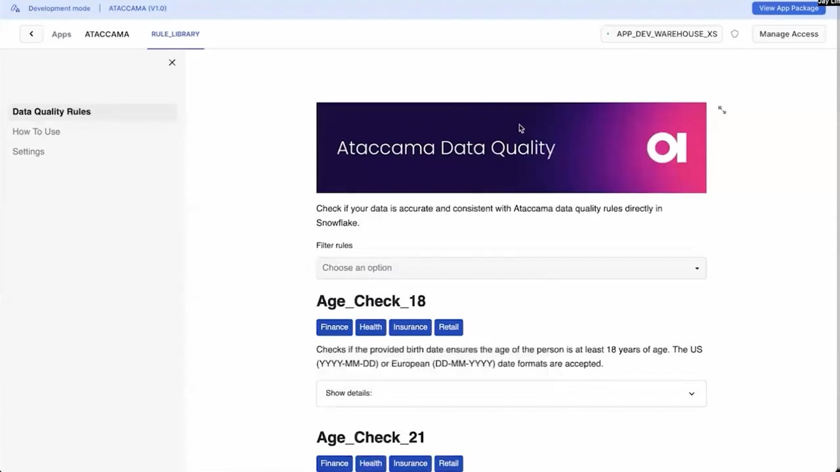The image size is (840, 472).
Task: Select the Retail tag under Age_Check_21
Action: [x=448, y=463]
